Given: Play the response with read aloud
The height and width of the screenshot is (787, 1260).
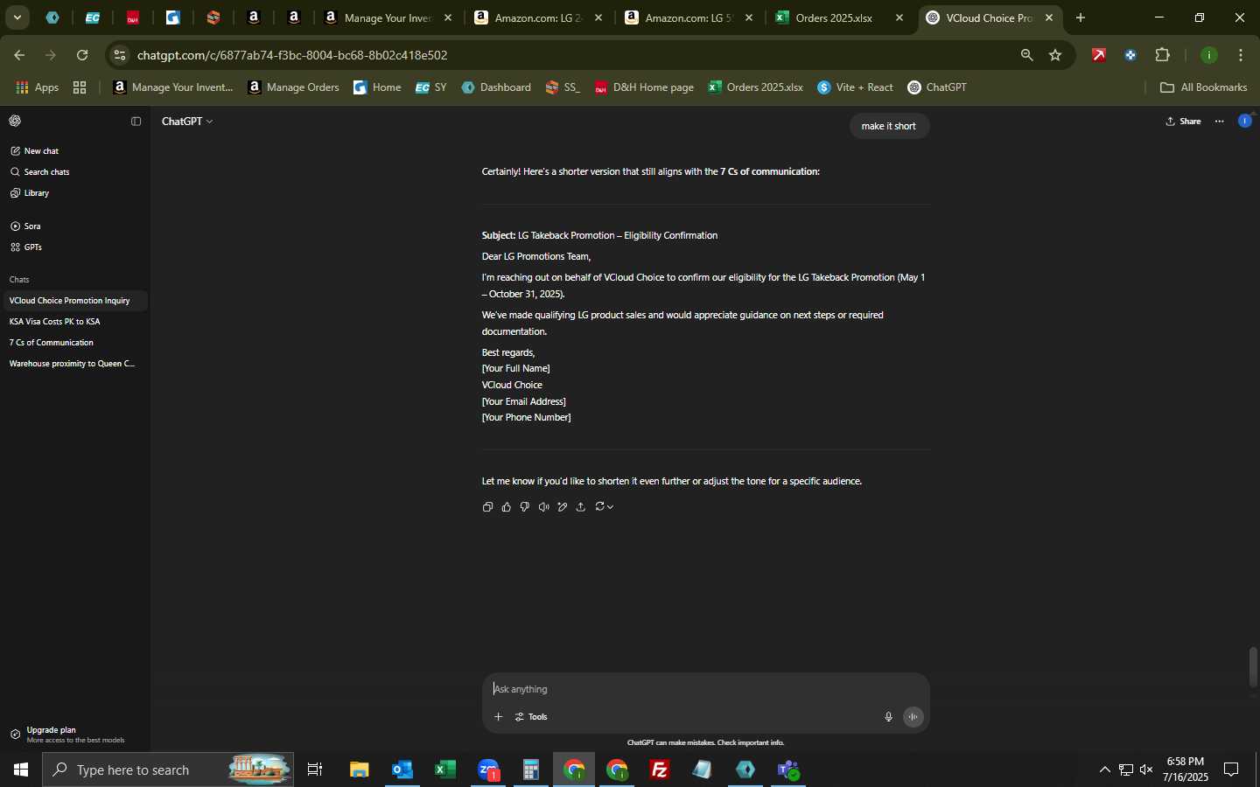Looking at the screenshot, I should pyautogui.click(x=543, y=507).
